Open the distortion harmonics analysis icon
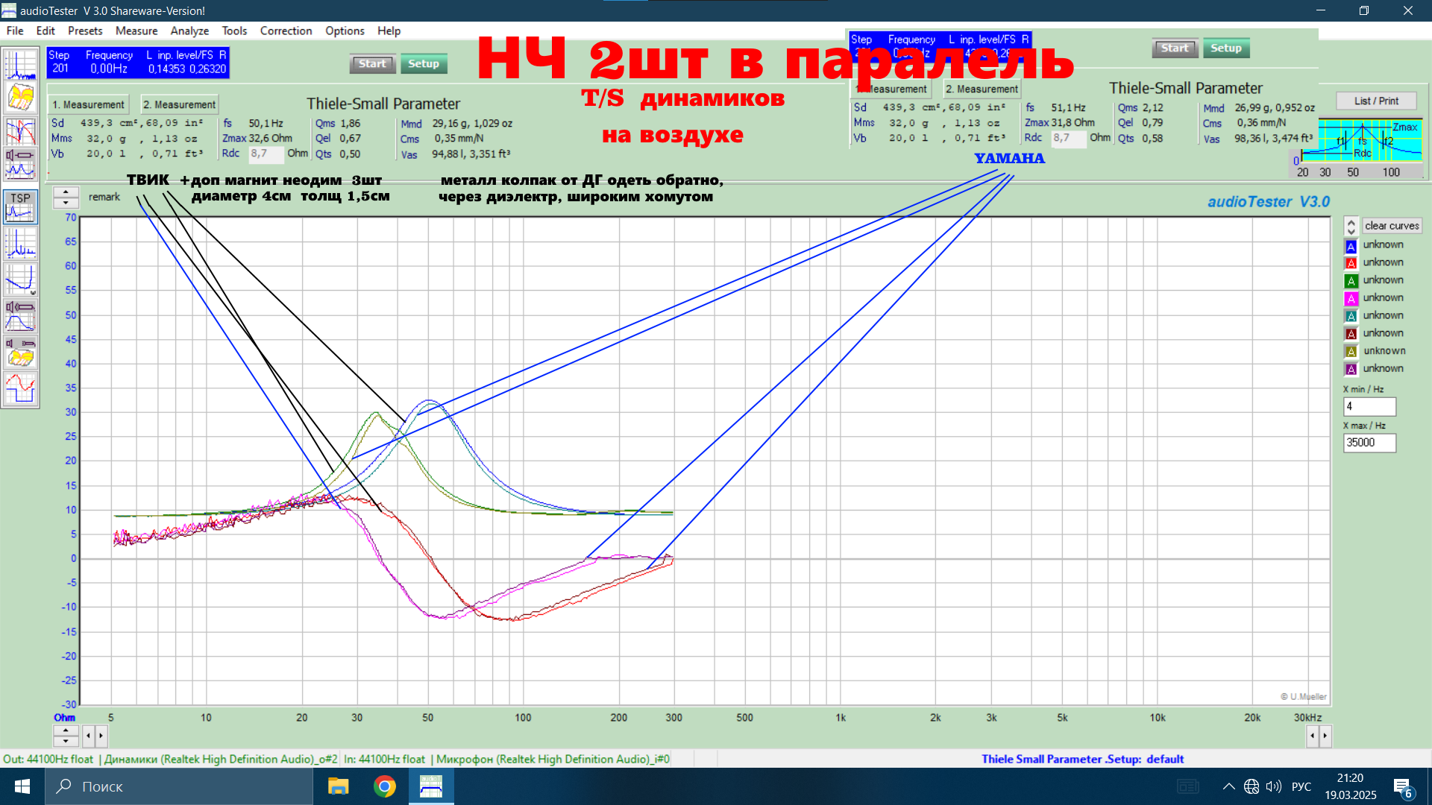Image resolution: width=1432 pixels, height=805 pixels. click(20, 243)
